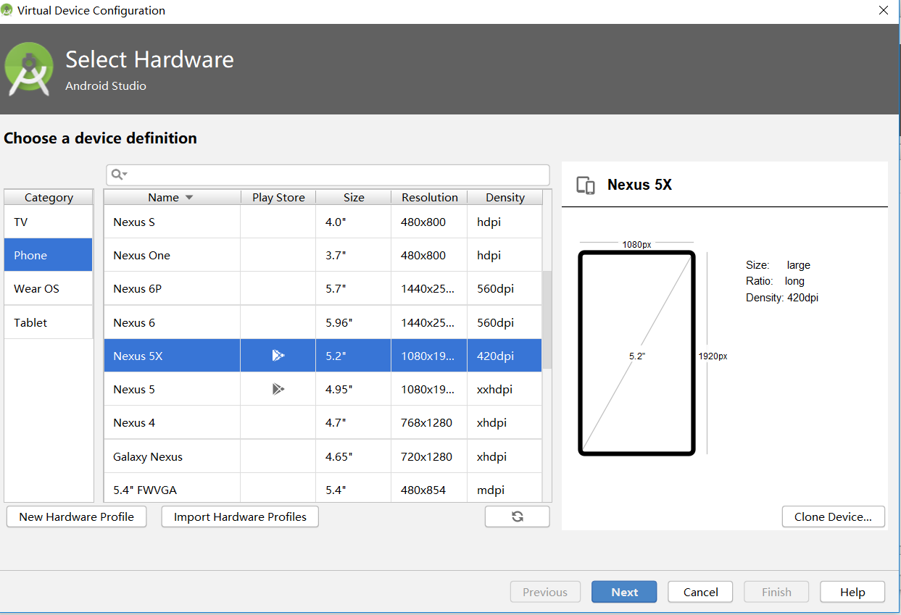Select the Nexus 5X device name
The height and width of the screenshot is (615, 901).
tap(138, 356)
